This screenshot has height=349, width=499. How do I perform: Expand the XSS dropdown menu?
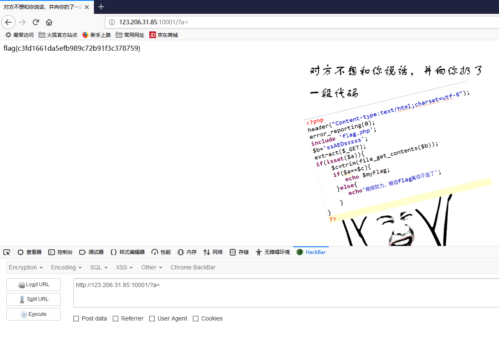pos(124,267)
